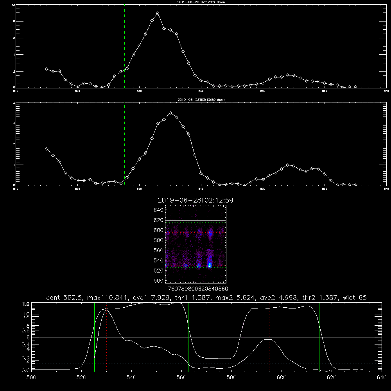Viewport: 391px width, 391px height.
Task: Click the dawn plot title text
Action: 201,2
